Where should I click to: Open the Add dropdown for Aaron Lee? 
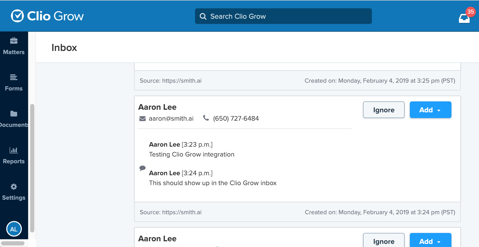pyautogui.click(x=430, y=110)
